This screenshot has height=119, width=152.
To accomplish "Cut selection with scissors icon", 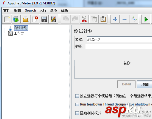I will (84, 19).
